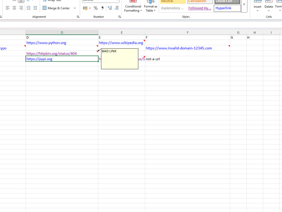Open Accounting Number Format dropdown arrow

point(90,8)
